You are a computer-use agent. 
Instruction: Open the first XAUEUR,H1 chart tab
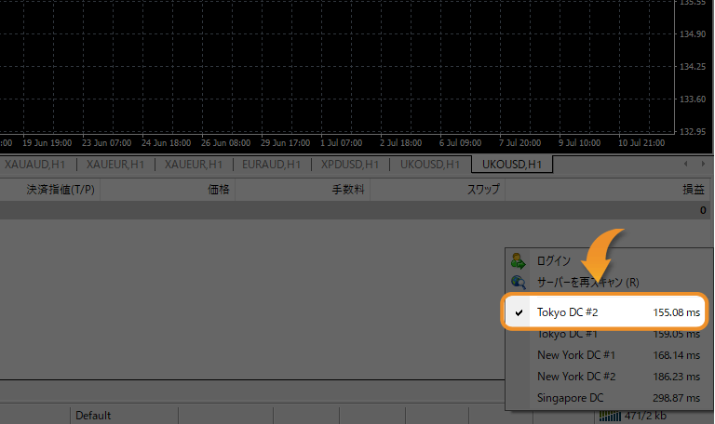coord(115,165)
